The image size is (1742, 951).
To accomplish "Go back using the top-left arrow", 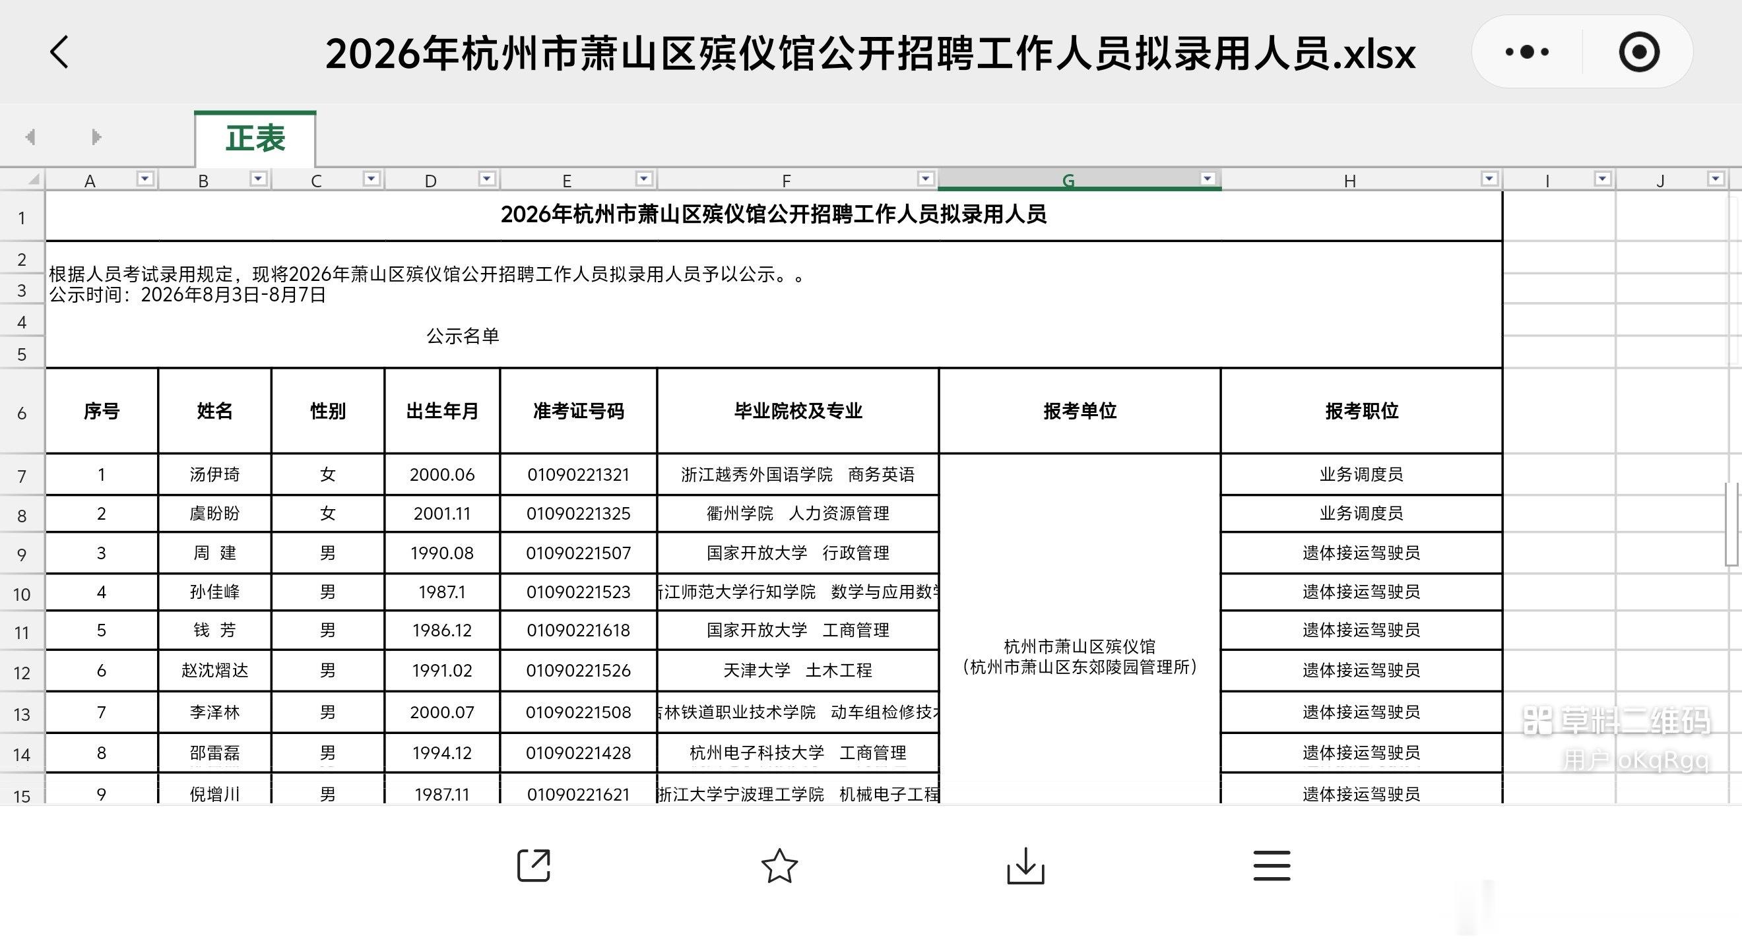I will pos(59,52).
